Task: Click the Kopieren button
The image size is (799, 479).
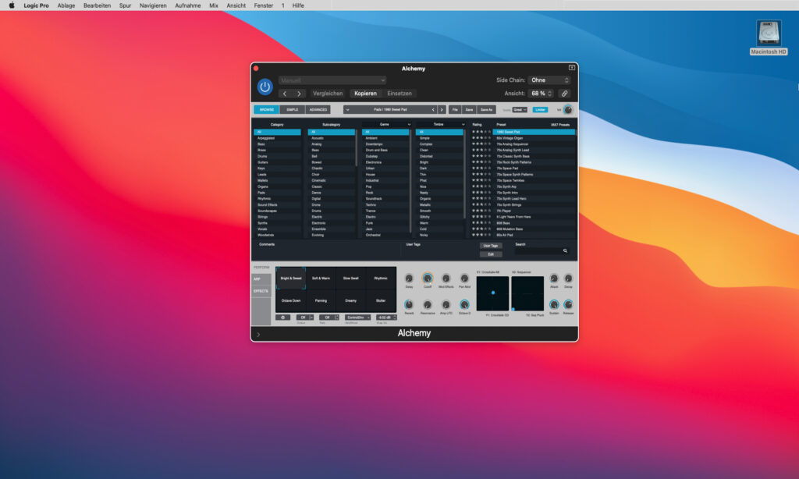Action: pyautogui.click(x=365, y=94)
